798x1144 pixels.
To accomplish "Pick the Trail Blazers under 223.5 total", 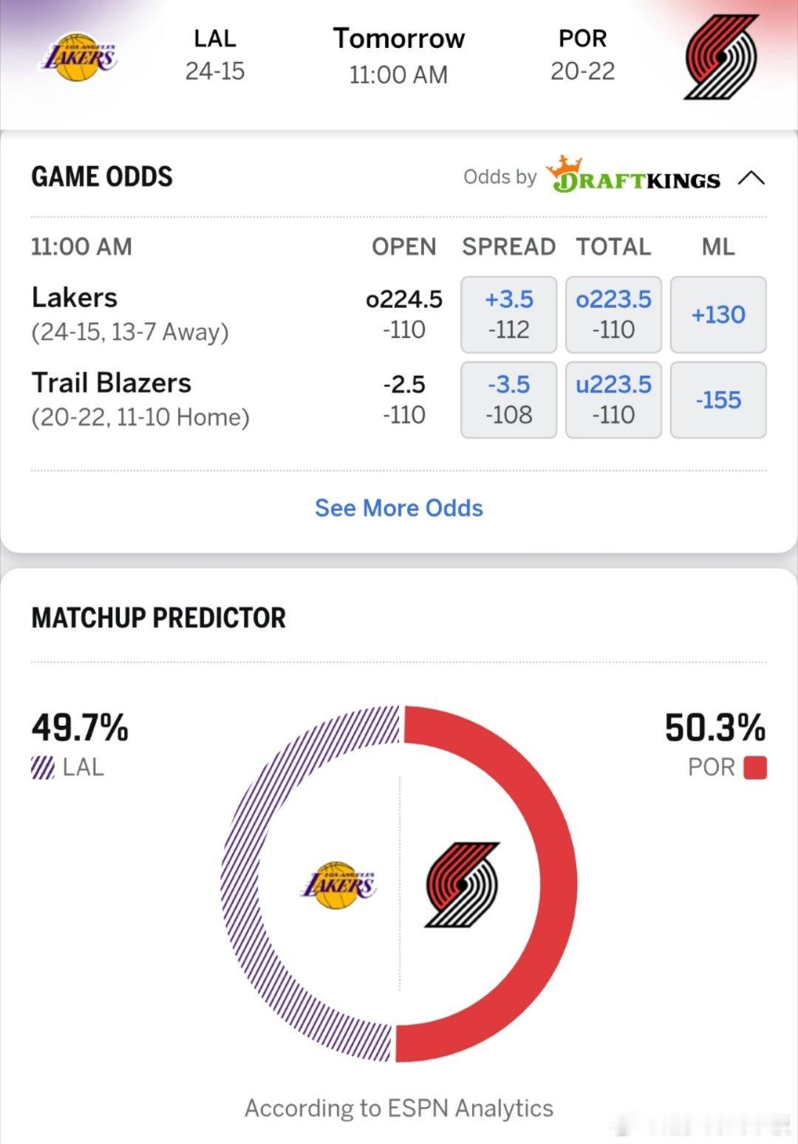I will [613, 400].
